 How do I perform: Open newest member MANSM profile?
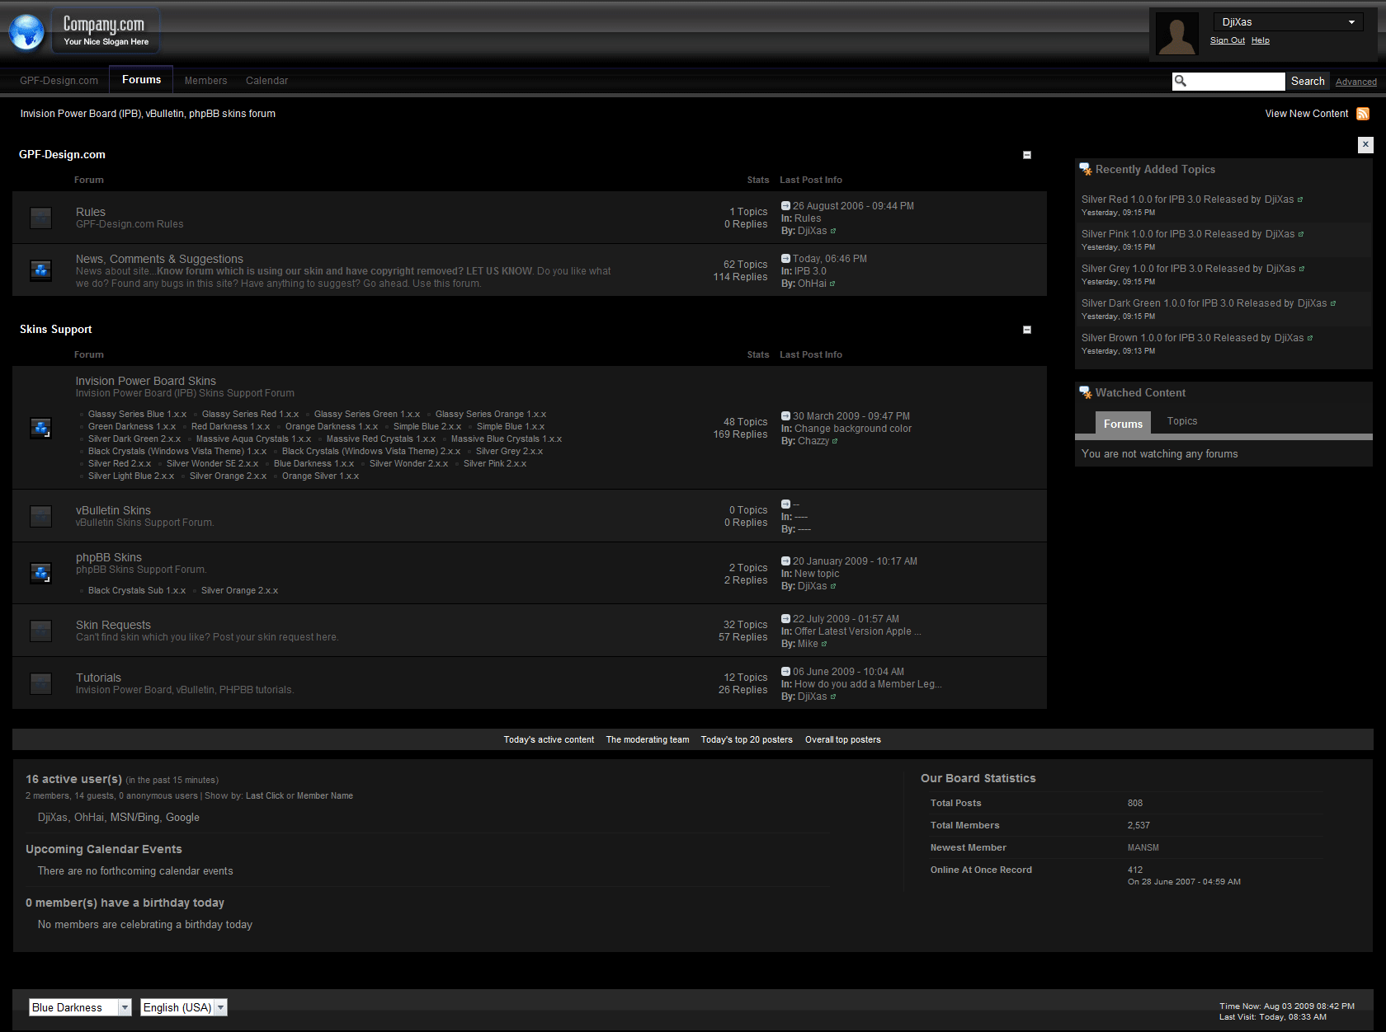[x=1143, y=847]
